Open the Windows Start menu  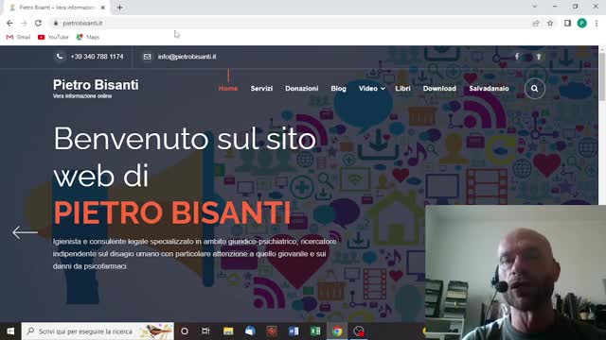(10, 331)
